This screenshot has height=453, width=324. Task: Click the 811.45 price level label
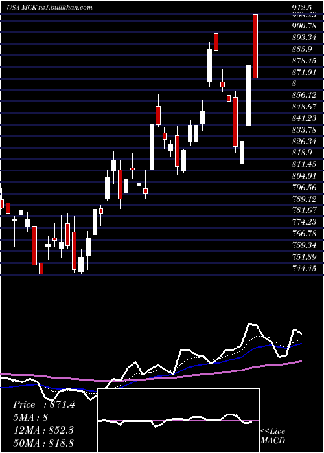coord(304,164)
